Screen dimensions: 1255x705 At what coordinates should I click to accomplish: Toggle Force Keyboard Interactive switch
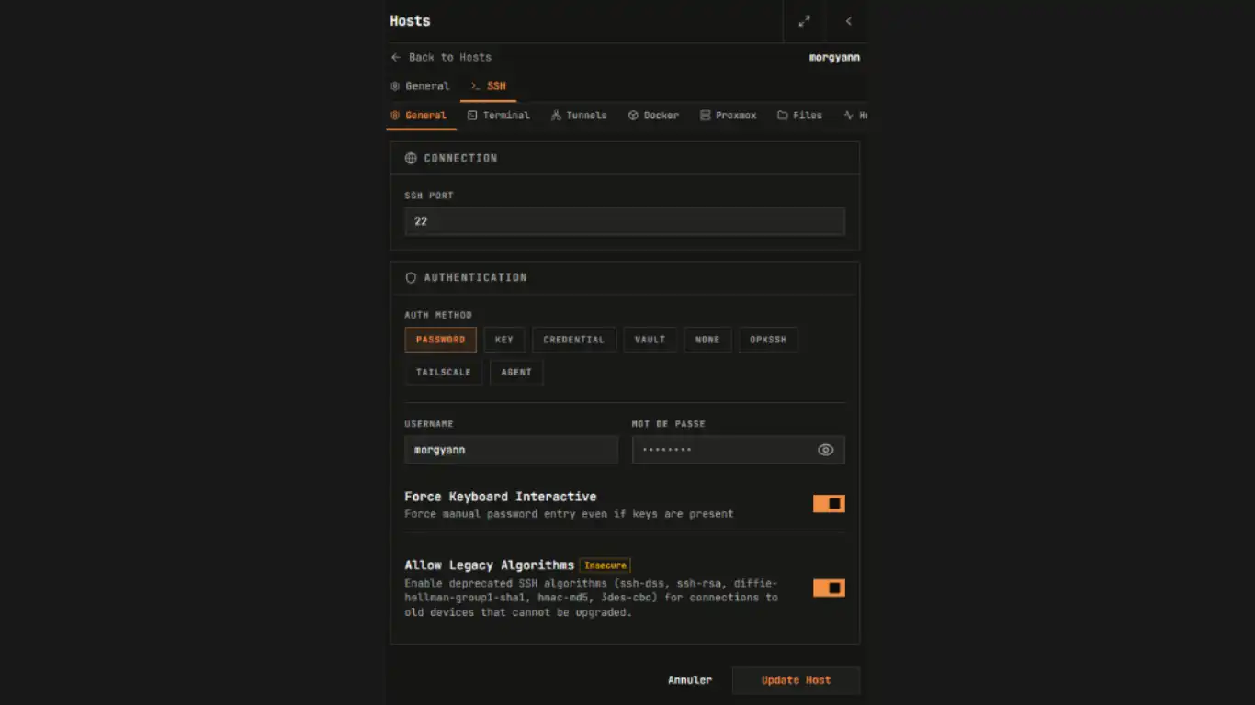tap(829, 503)
